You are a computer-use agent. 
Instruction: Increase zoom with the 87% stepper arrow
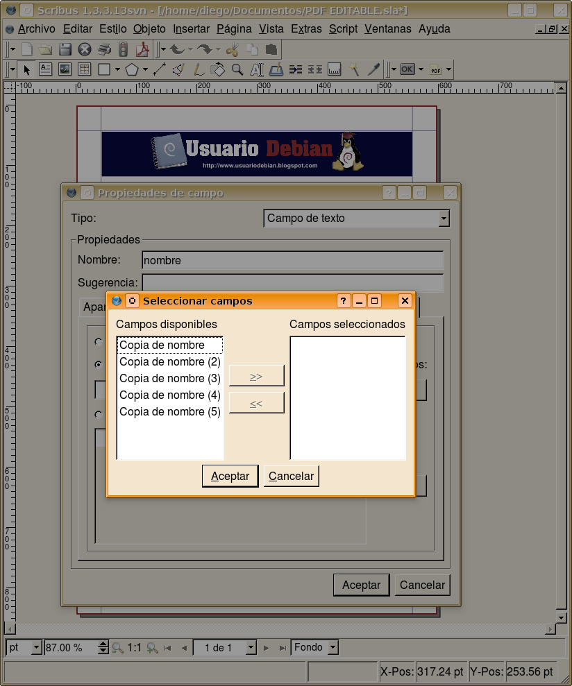(x=101, y=644)
